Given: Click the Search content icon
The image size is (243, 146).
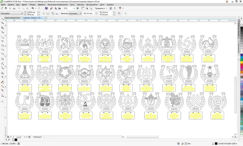Looking at the screenshot, I should [x=46, y=8].
